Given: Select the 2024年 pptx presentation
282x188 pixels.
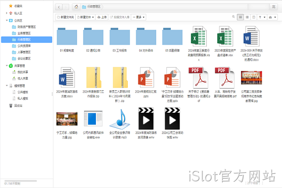Looking at the screenshot, I should (146, 78).
